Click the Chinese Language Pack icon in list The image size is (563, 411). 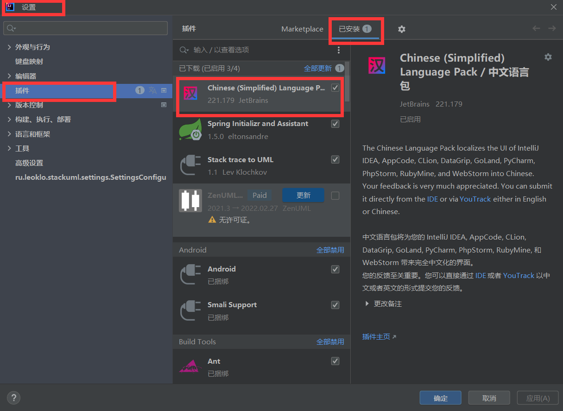pos(190,94)
